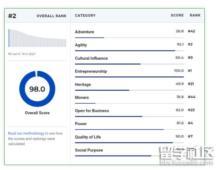Select the Power category label
Screen dimensions: 219x170
point(81,124)
